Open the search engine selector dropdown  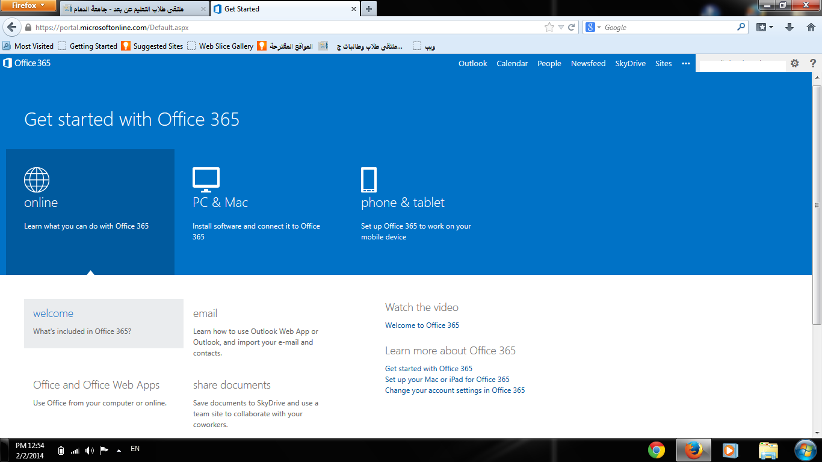pos(592,27)
